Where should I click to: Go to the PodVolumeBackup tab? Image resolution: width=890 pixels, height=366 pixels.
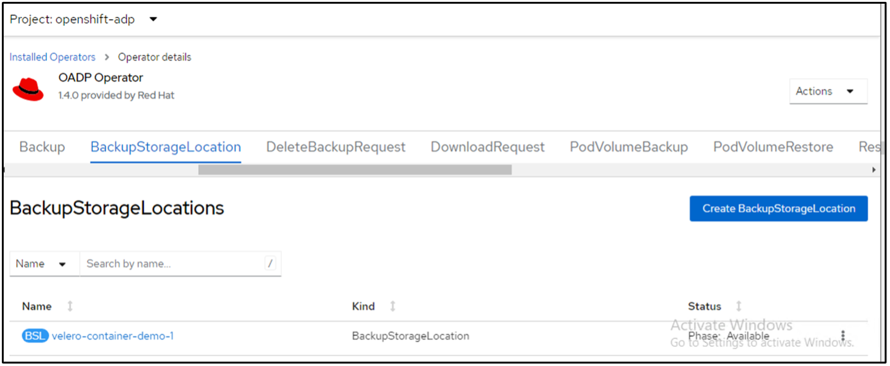(628, 147)
